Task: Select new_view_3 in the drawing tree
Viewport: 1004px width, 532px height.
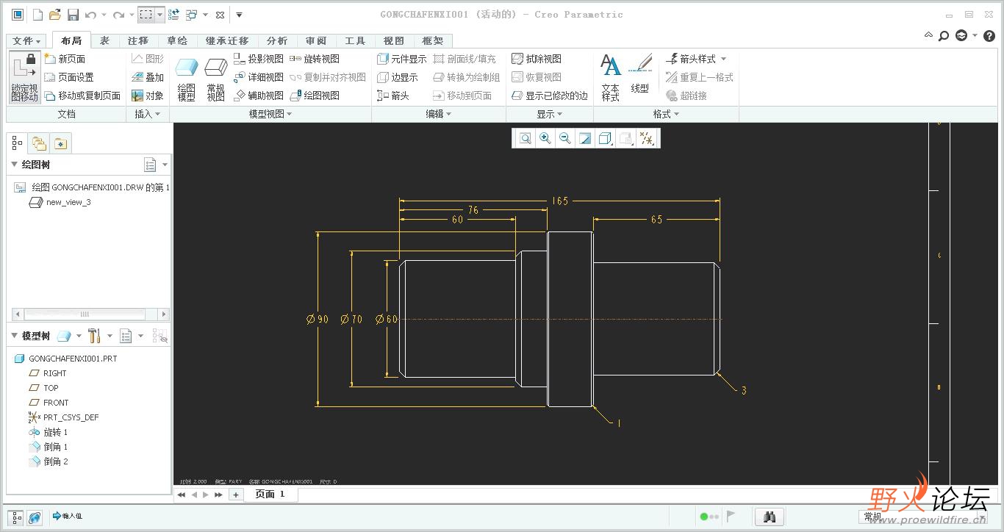Action: pos(68,202)
